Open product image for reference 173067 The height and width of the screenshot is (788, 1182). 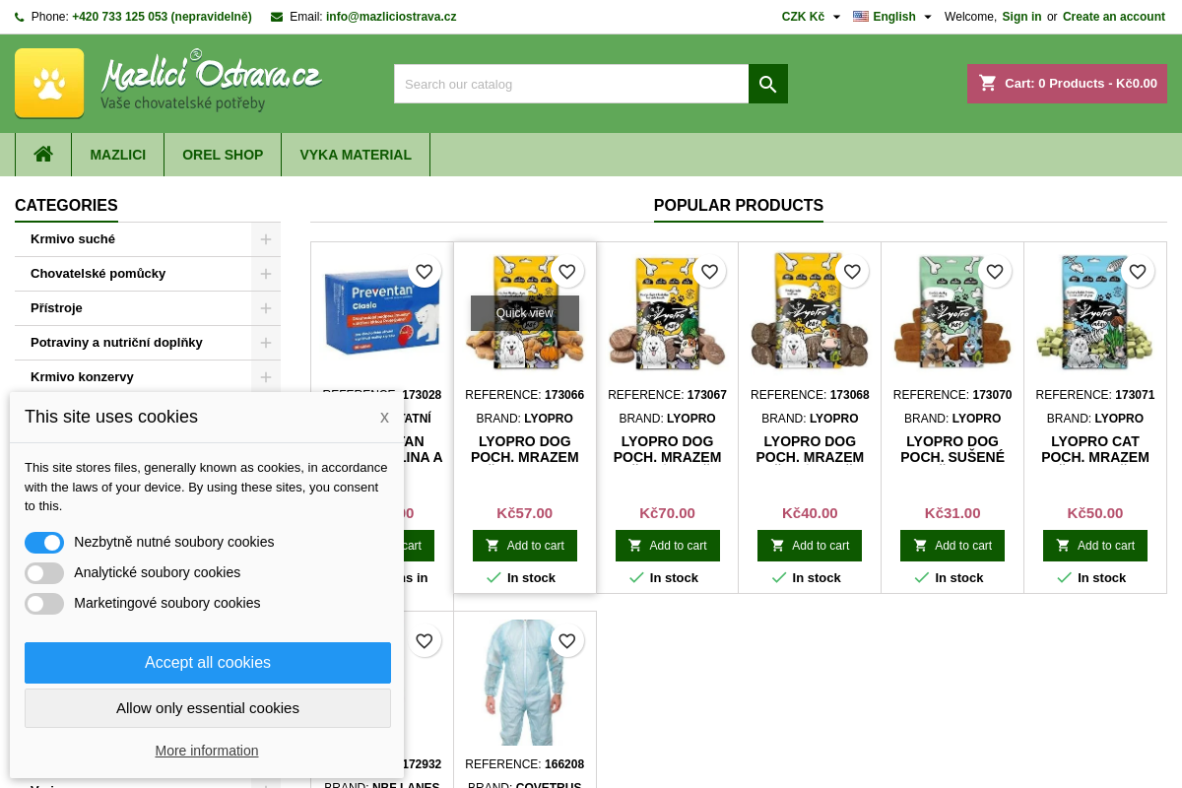pos(668,313)
